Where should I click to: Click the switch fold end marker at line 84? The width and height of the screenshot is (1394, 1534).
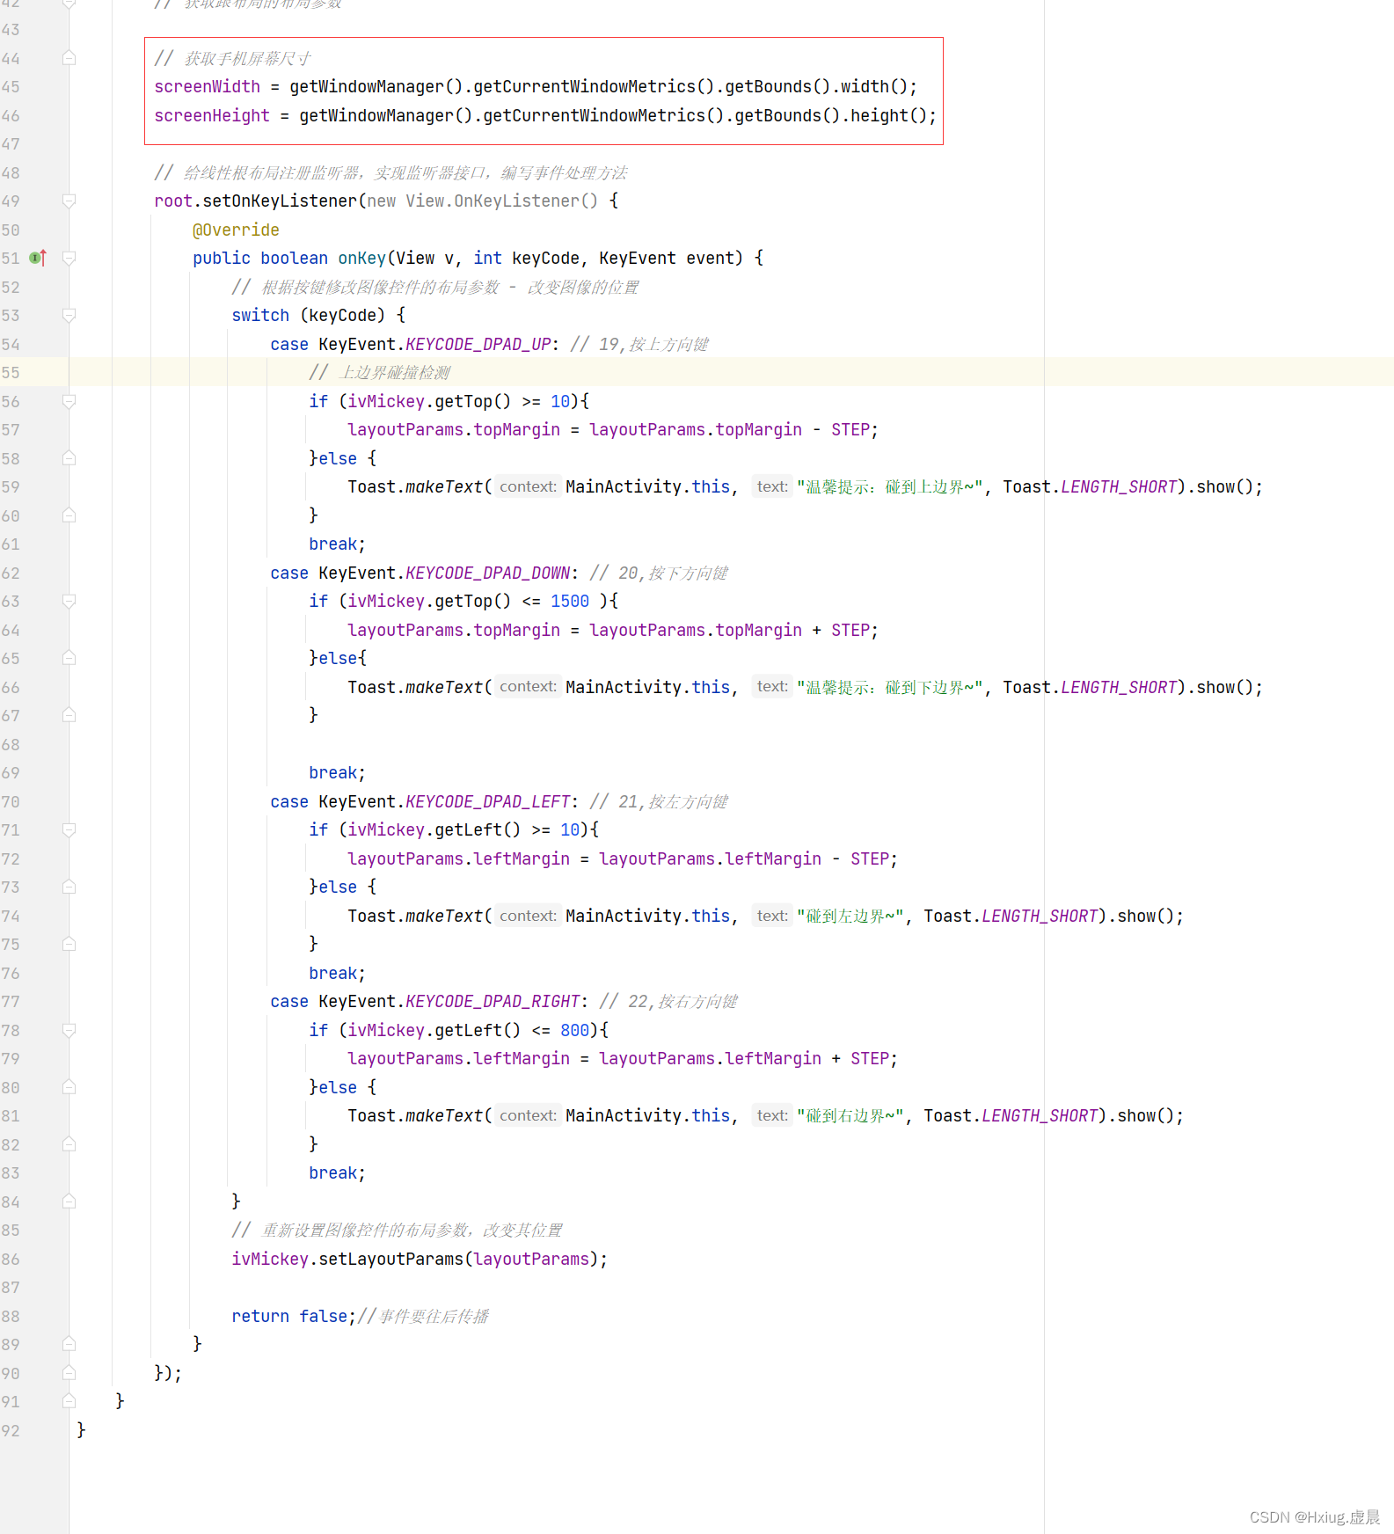point(69,1202)
